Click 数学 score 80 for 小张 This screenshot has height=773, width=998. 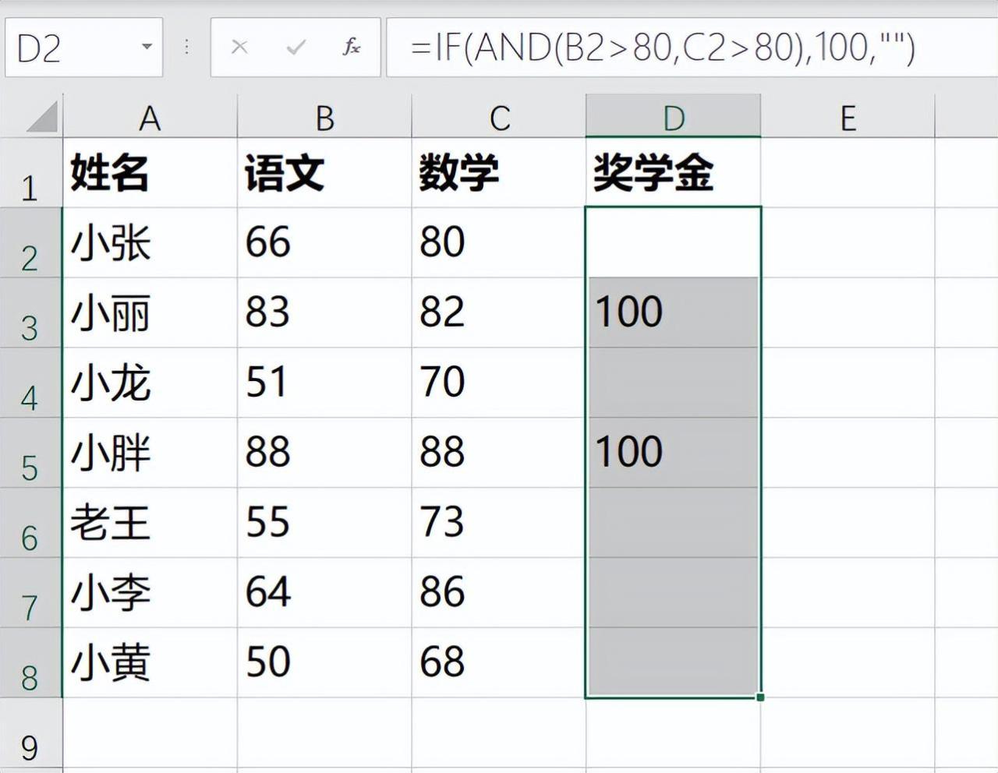click(x=499, y=242)
